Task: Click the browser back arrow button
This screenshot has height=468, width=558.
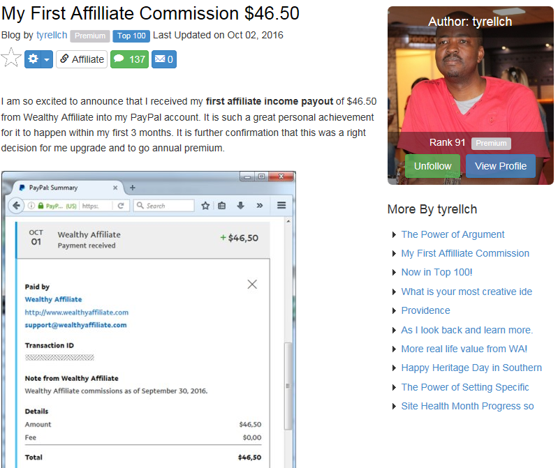Action: pyautogui.click(x=16, y=206)
